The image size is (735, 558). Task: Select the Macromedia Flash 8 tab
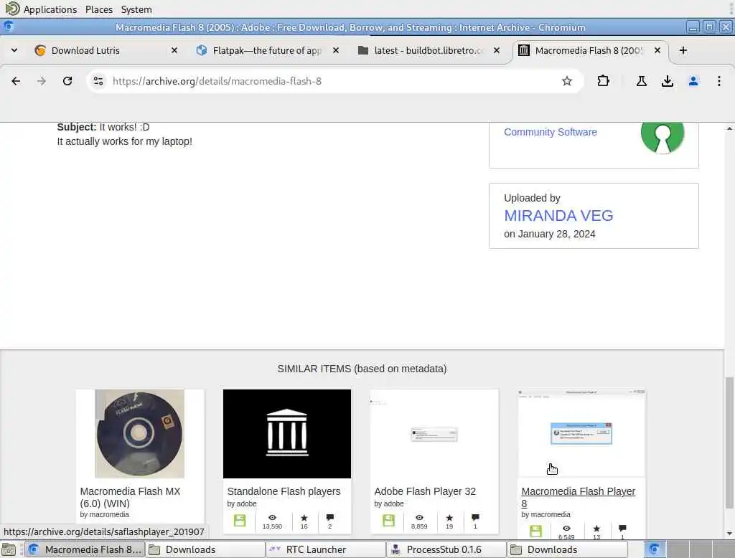590,50
